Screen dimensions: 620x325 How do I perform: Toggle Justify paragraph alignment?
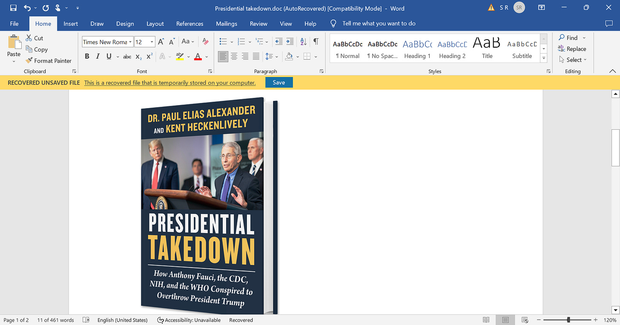[256, 56]
